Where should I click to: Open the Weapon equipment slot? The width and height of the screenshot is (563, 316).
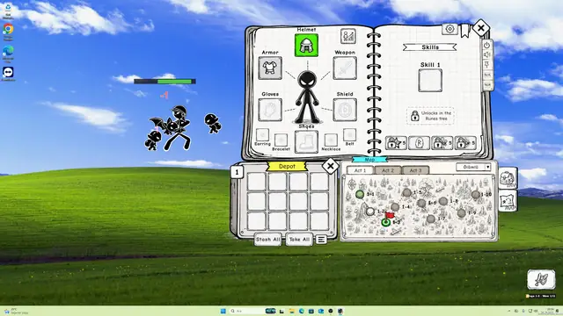(345, 68)
